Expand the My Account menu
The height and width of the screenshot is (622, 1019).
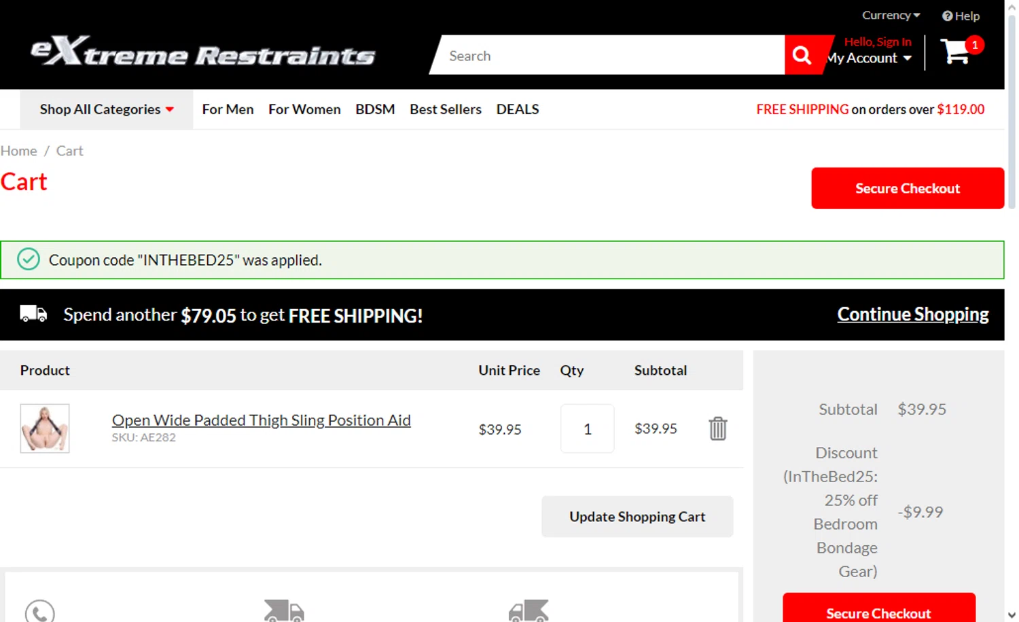coord(870,58)
